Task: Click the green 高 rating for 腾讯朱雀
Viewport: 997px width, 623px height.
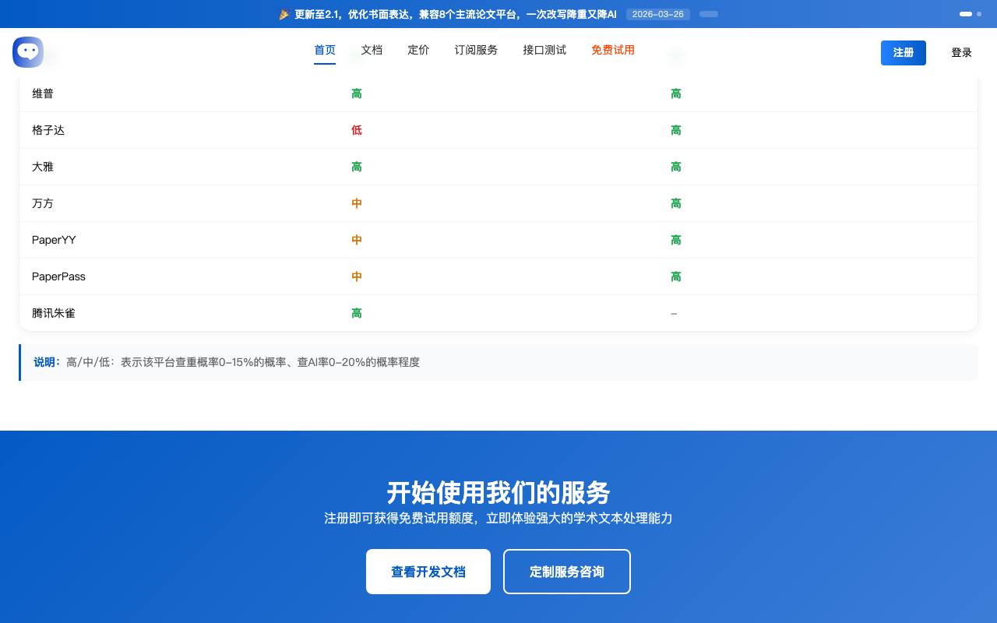Action: click(x=357, y=313)
